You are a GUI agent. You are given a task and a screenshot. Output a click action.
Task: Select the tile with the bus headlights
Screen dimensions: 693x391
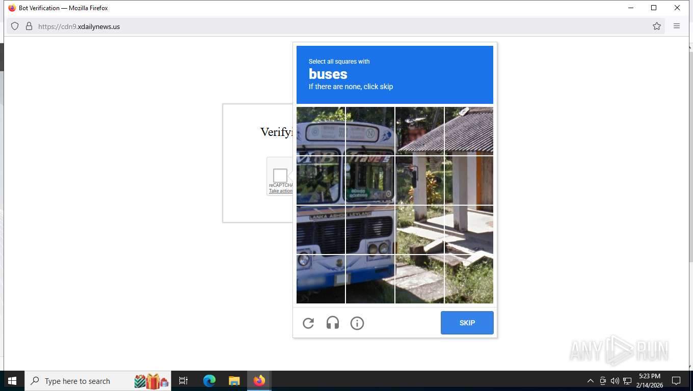370,230
